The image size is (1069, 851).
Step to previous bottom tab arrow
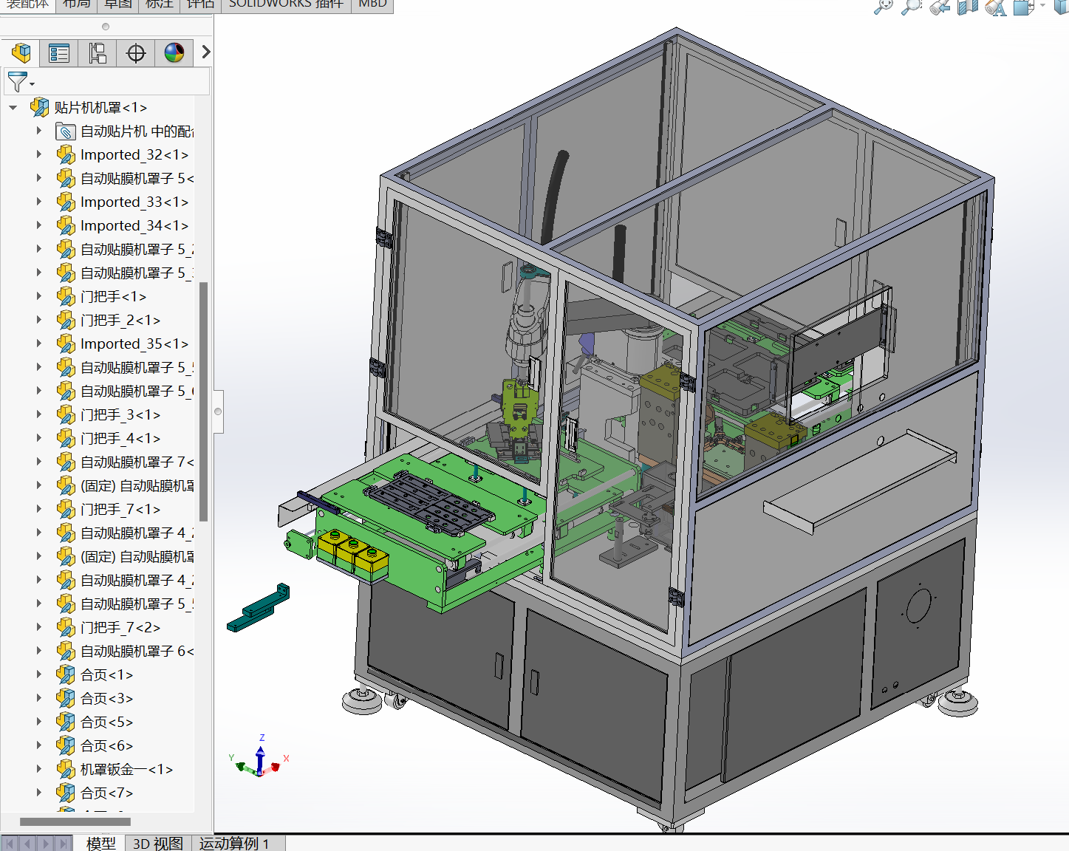click(29, 843)
